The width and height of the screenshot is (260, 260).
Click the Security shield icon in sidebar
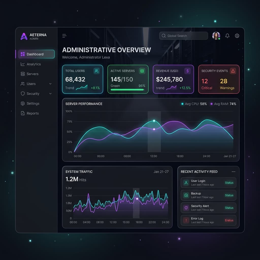pyautogui.click(x=23, y=93)
